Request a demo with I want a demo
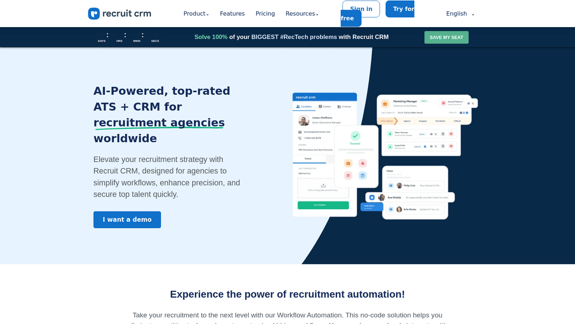Viewport: 575px width, 324px height. coord(127,220)
